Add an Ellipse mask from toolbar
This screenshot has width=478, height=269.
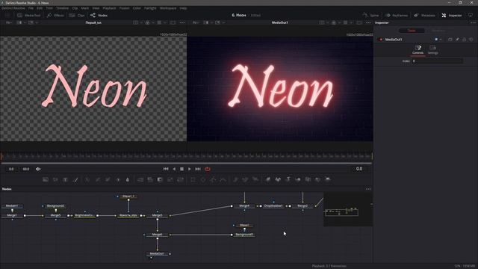pos(203,179)
